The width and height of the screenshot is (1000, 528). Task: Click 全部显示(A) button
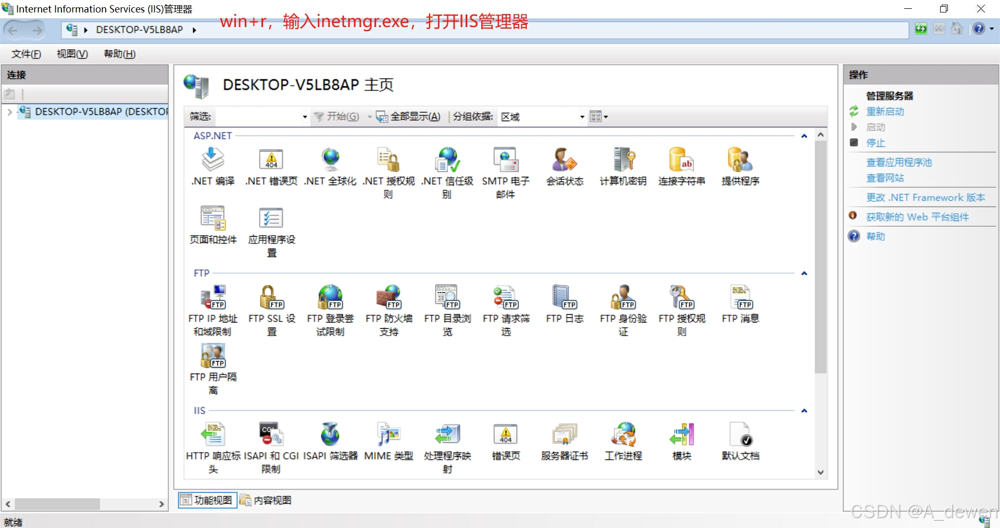coord(409,117)
